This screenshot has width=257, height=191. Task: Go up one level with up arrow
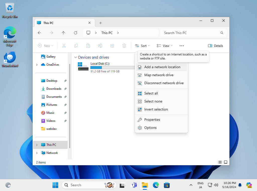63,33
